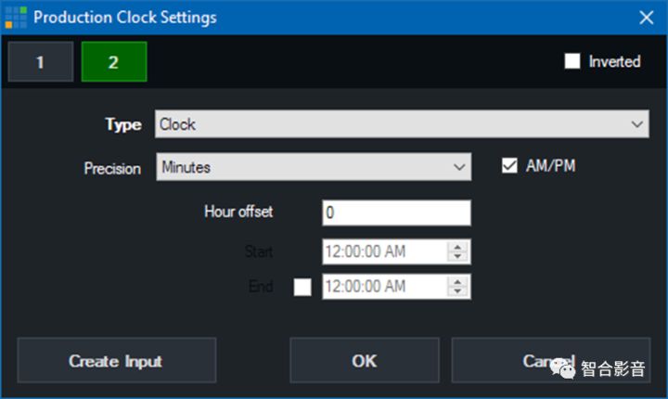Screen dimensions: 668x399
Task: Select the green clock tab 2
Action: [113, 63]
